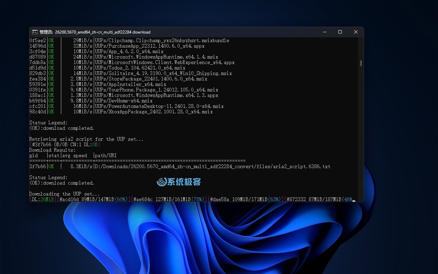This screenshot has height=274, width=438.
Task: Click the window title text "26200.5670_amd64_zh-cn_multi_adf22284 download"
Action: pyautogui.click(x=103, y=32)
